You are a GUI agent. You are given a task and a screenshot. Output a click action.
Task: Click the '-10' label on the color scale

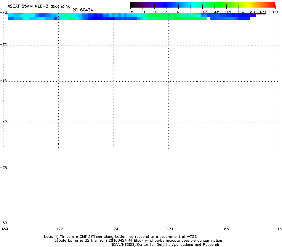[154, 12]
